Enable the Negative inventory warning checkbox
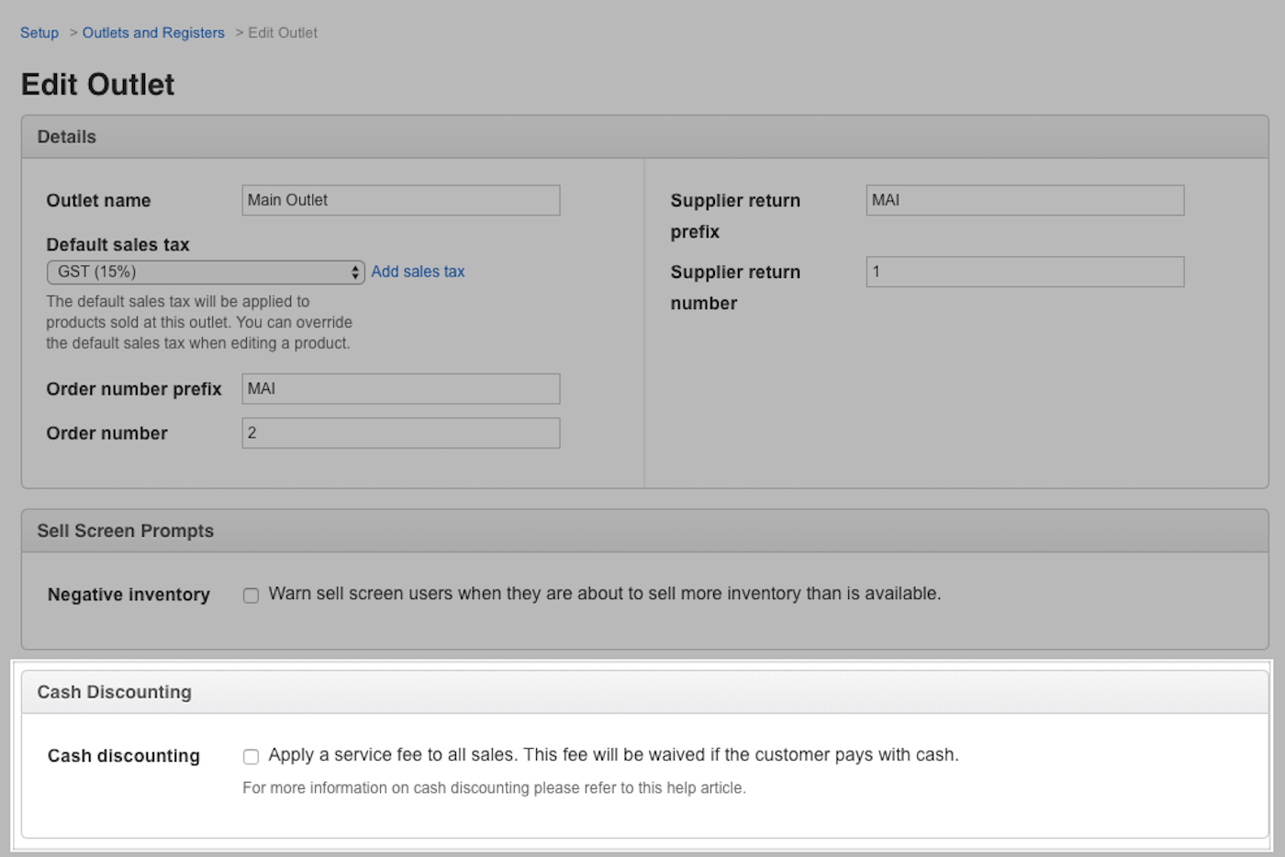 251,595
